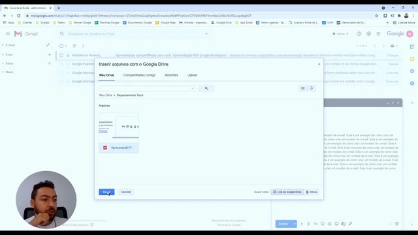This screenshot has width=418, height=235.
Task: Click the plus icon next to Chat
Action: coord(50,55)
